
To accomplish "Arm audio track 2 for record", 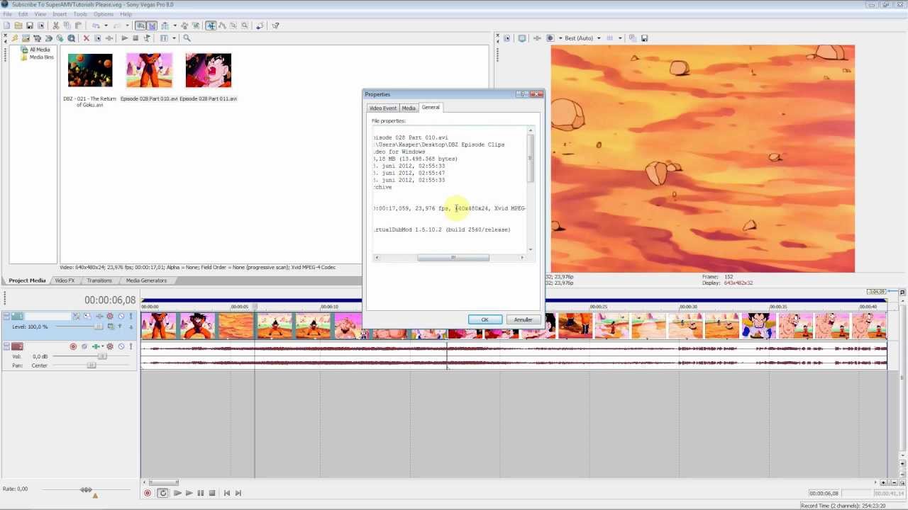I will click(x=73, y=346).
